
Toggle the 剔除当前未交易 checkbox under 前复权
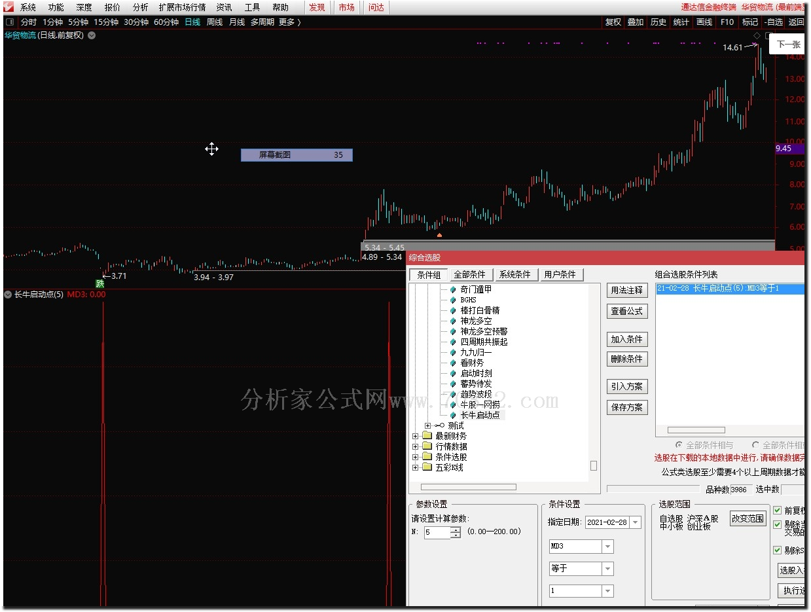(778, 525)
